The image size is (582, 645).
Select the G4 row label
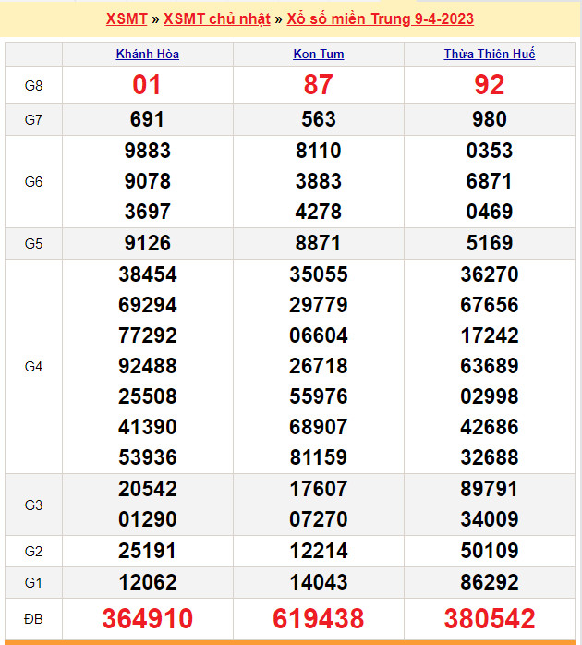pos(34,366)
